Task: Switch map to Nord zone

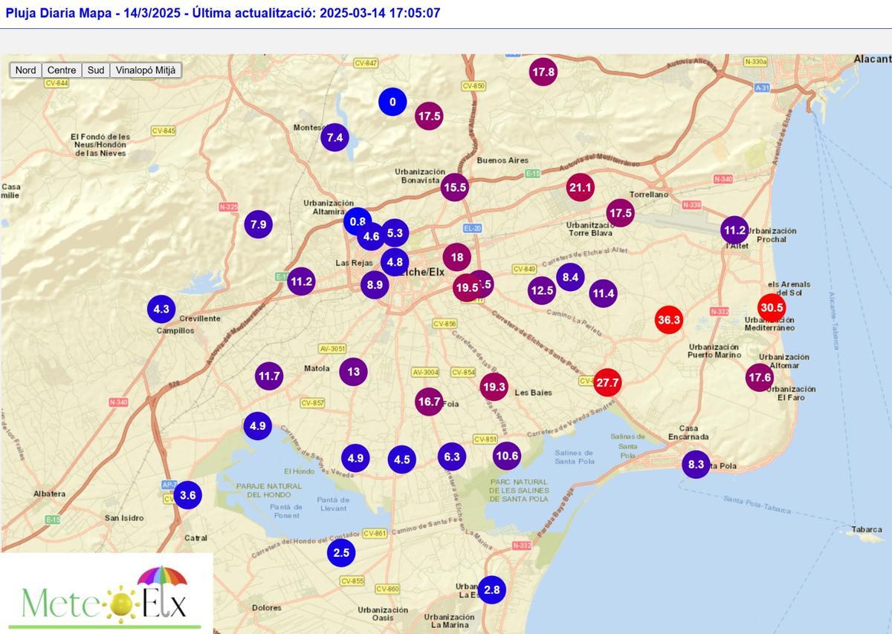Action: pos(25,71)
